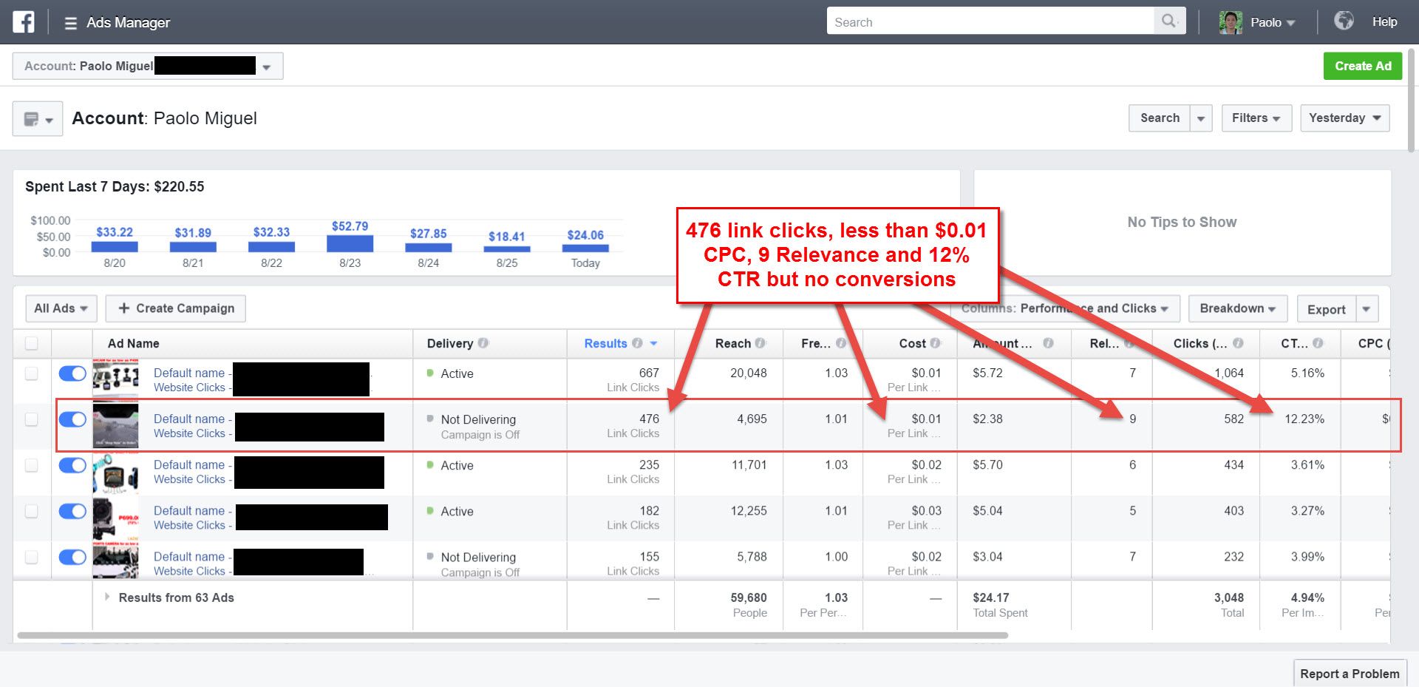
Task: Click the green Create Ad button
Action: coord(1362,66)
